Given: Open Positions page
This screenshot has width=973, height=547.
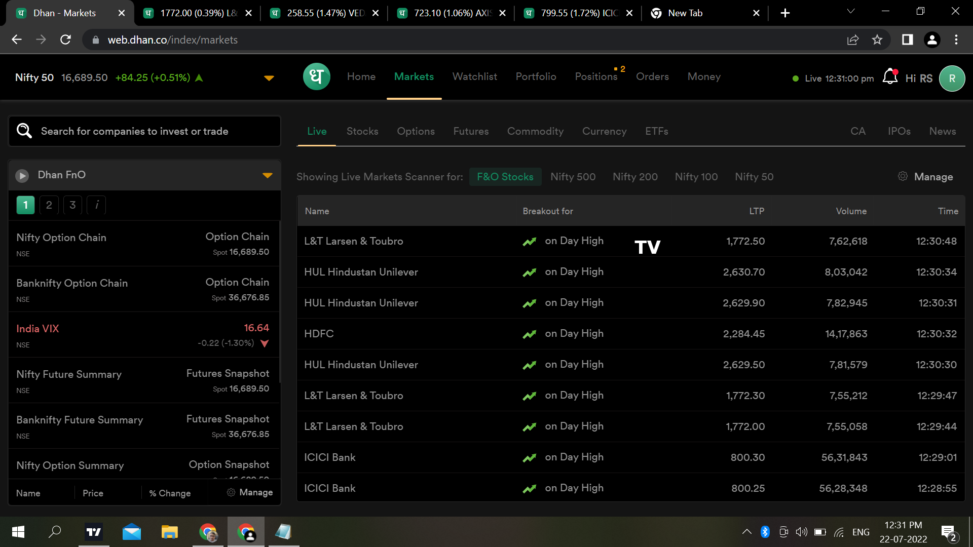Looking at the screenshot, I should click(596, 76).
